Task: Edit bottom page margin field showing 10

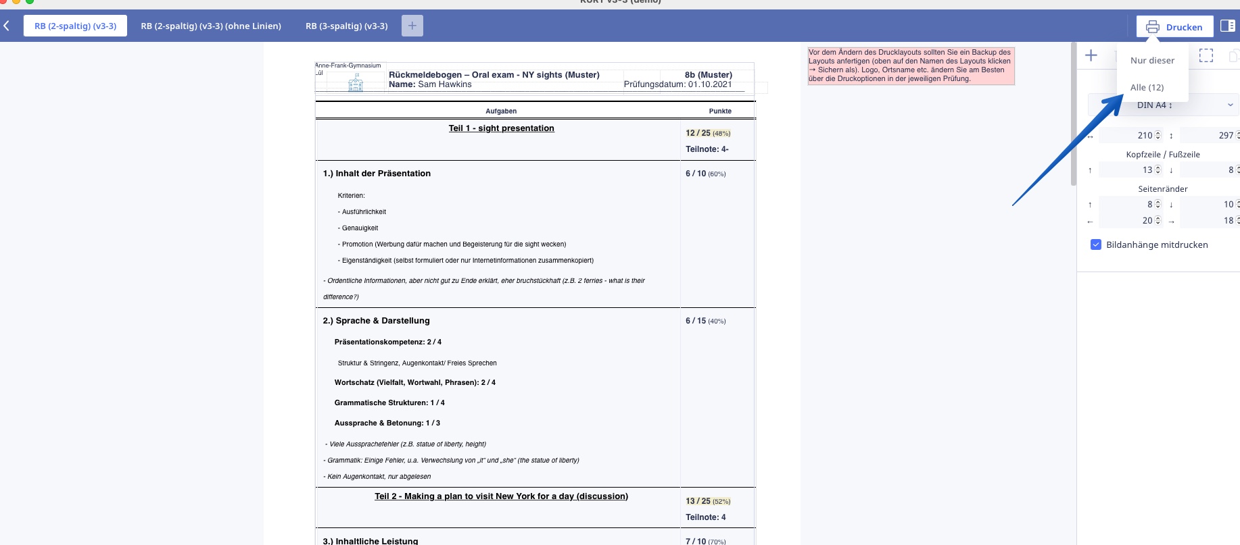Action: 1210,204
